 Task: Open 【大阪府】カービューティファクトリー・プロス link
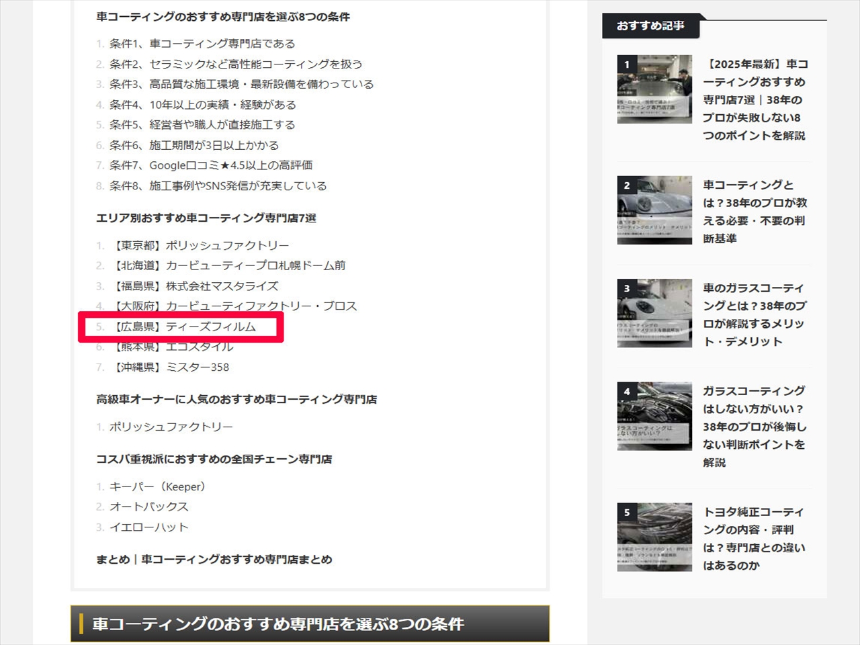(234, 306)
